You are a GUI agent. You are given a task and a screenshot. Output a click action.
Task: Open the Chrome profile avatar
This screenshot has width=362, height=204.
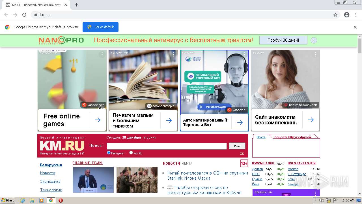coord(347,15)
